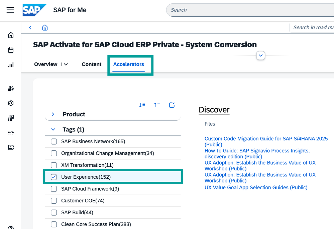
Task: Open Custom Code Migration Guide link
Action: click(266, 142)
